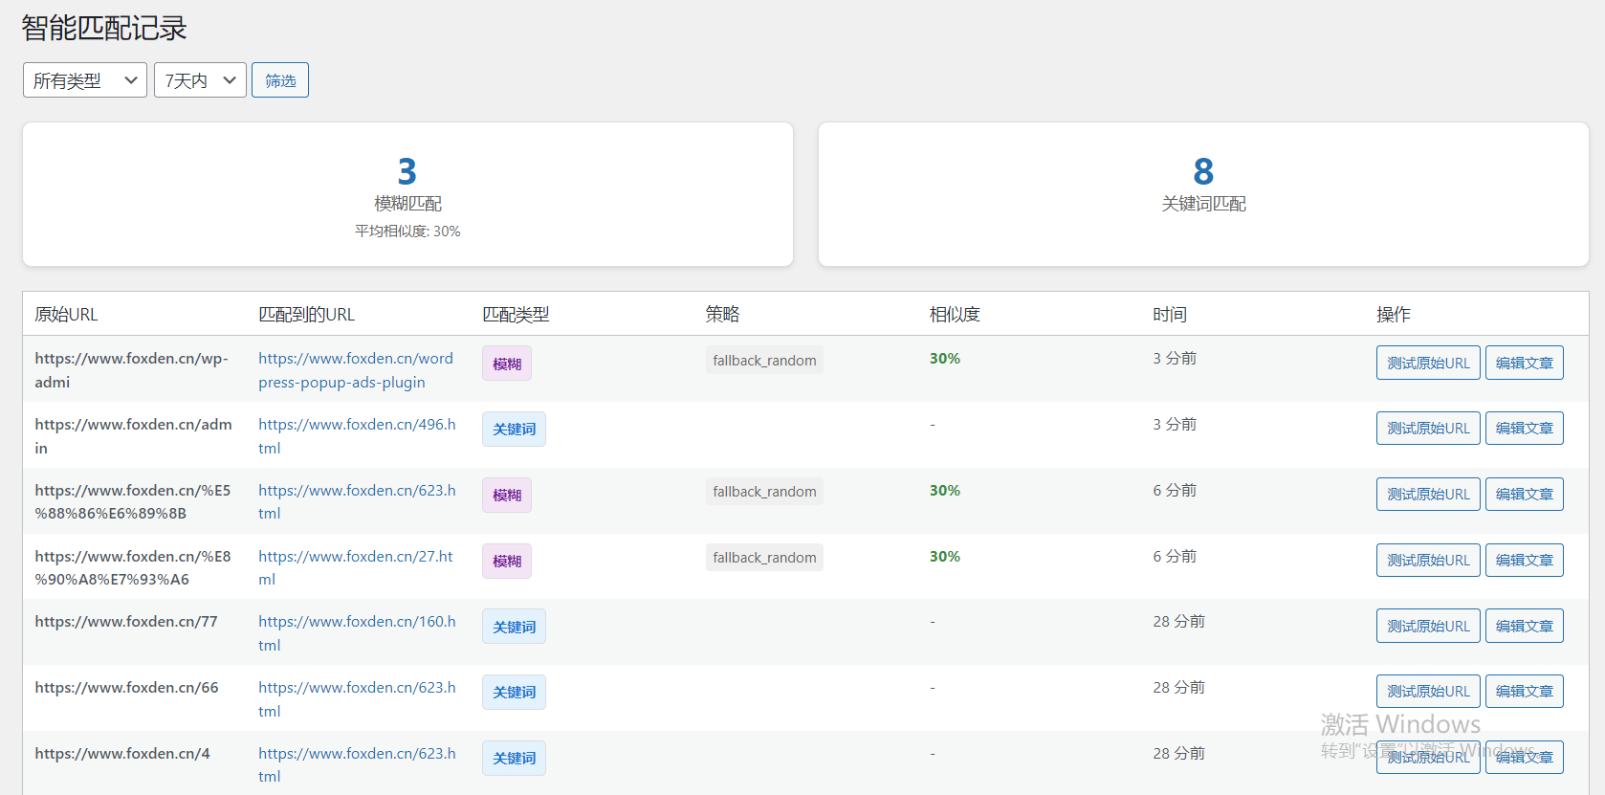Open matched link 160.html

[x=357, y=633]
